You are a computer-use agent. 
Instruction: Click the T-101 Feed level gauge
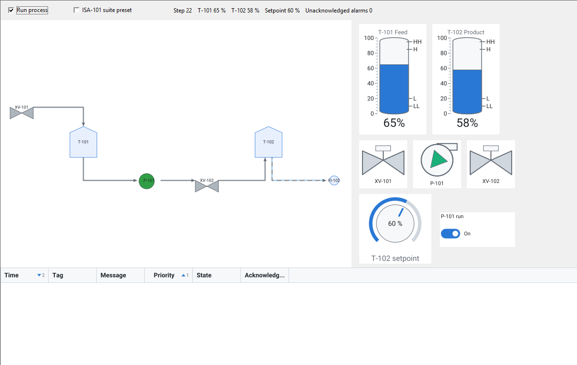click(x=393, y=79)
